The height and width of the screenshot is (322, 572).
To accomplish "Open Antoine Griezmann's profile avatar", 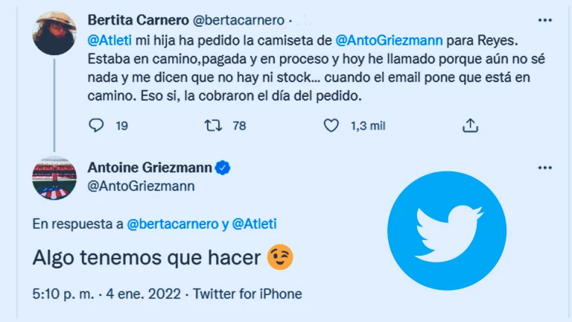I will pos(56,178).
